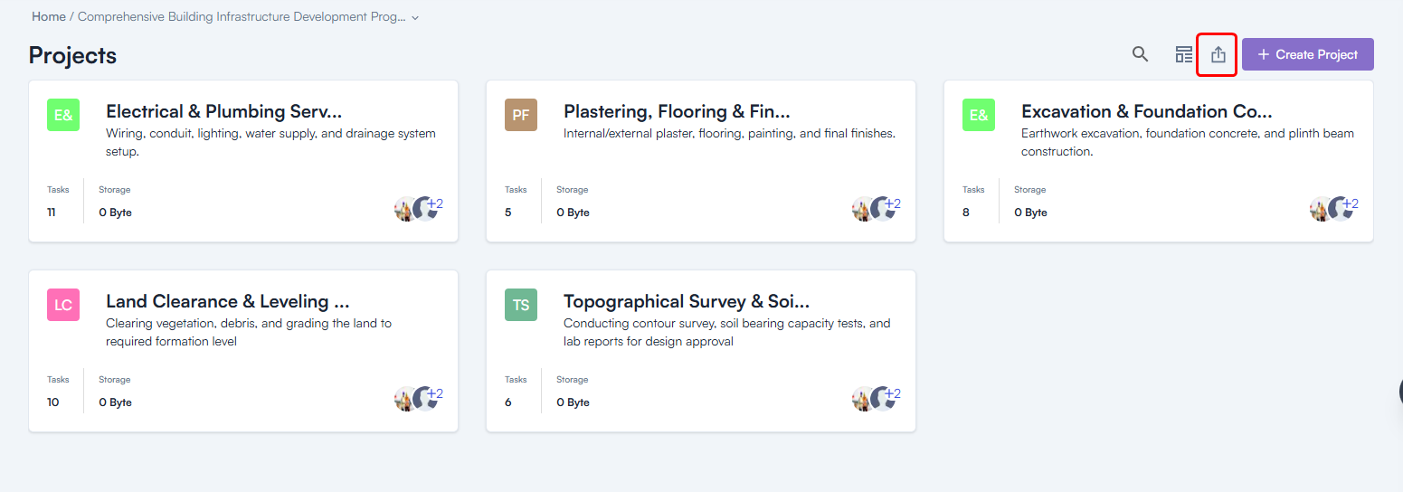
Task: Go to Home in the breadcrumb
Action: tap(49, 17)
